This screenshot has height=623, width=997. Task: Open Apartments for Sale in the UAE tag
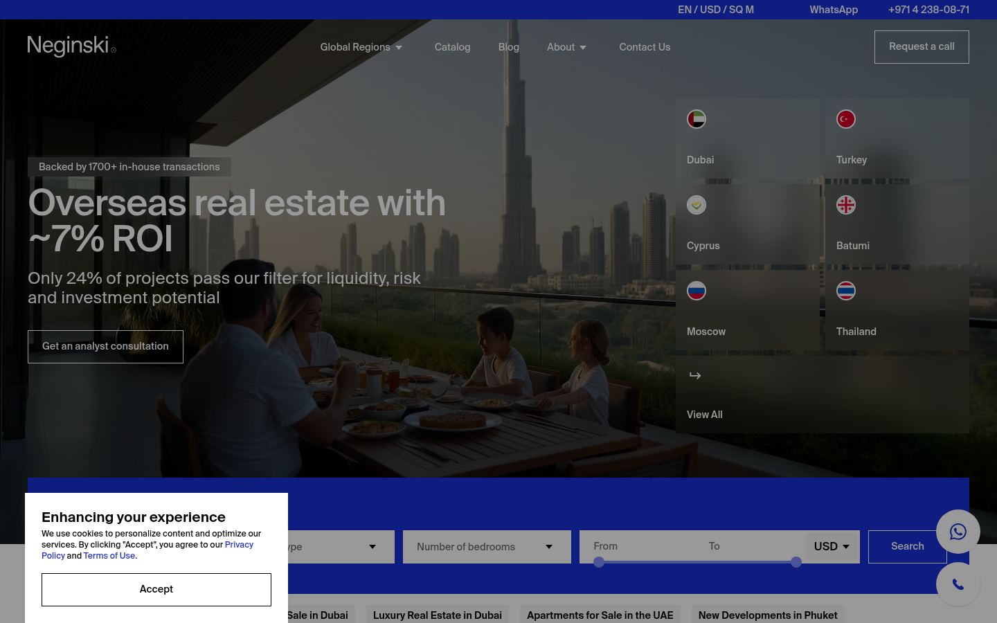(600, 615)
